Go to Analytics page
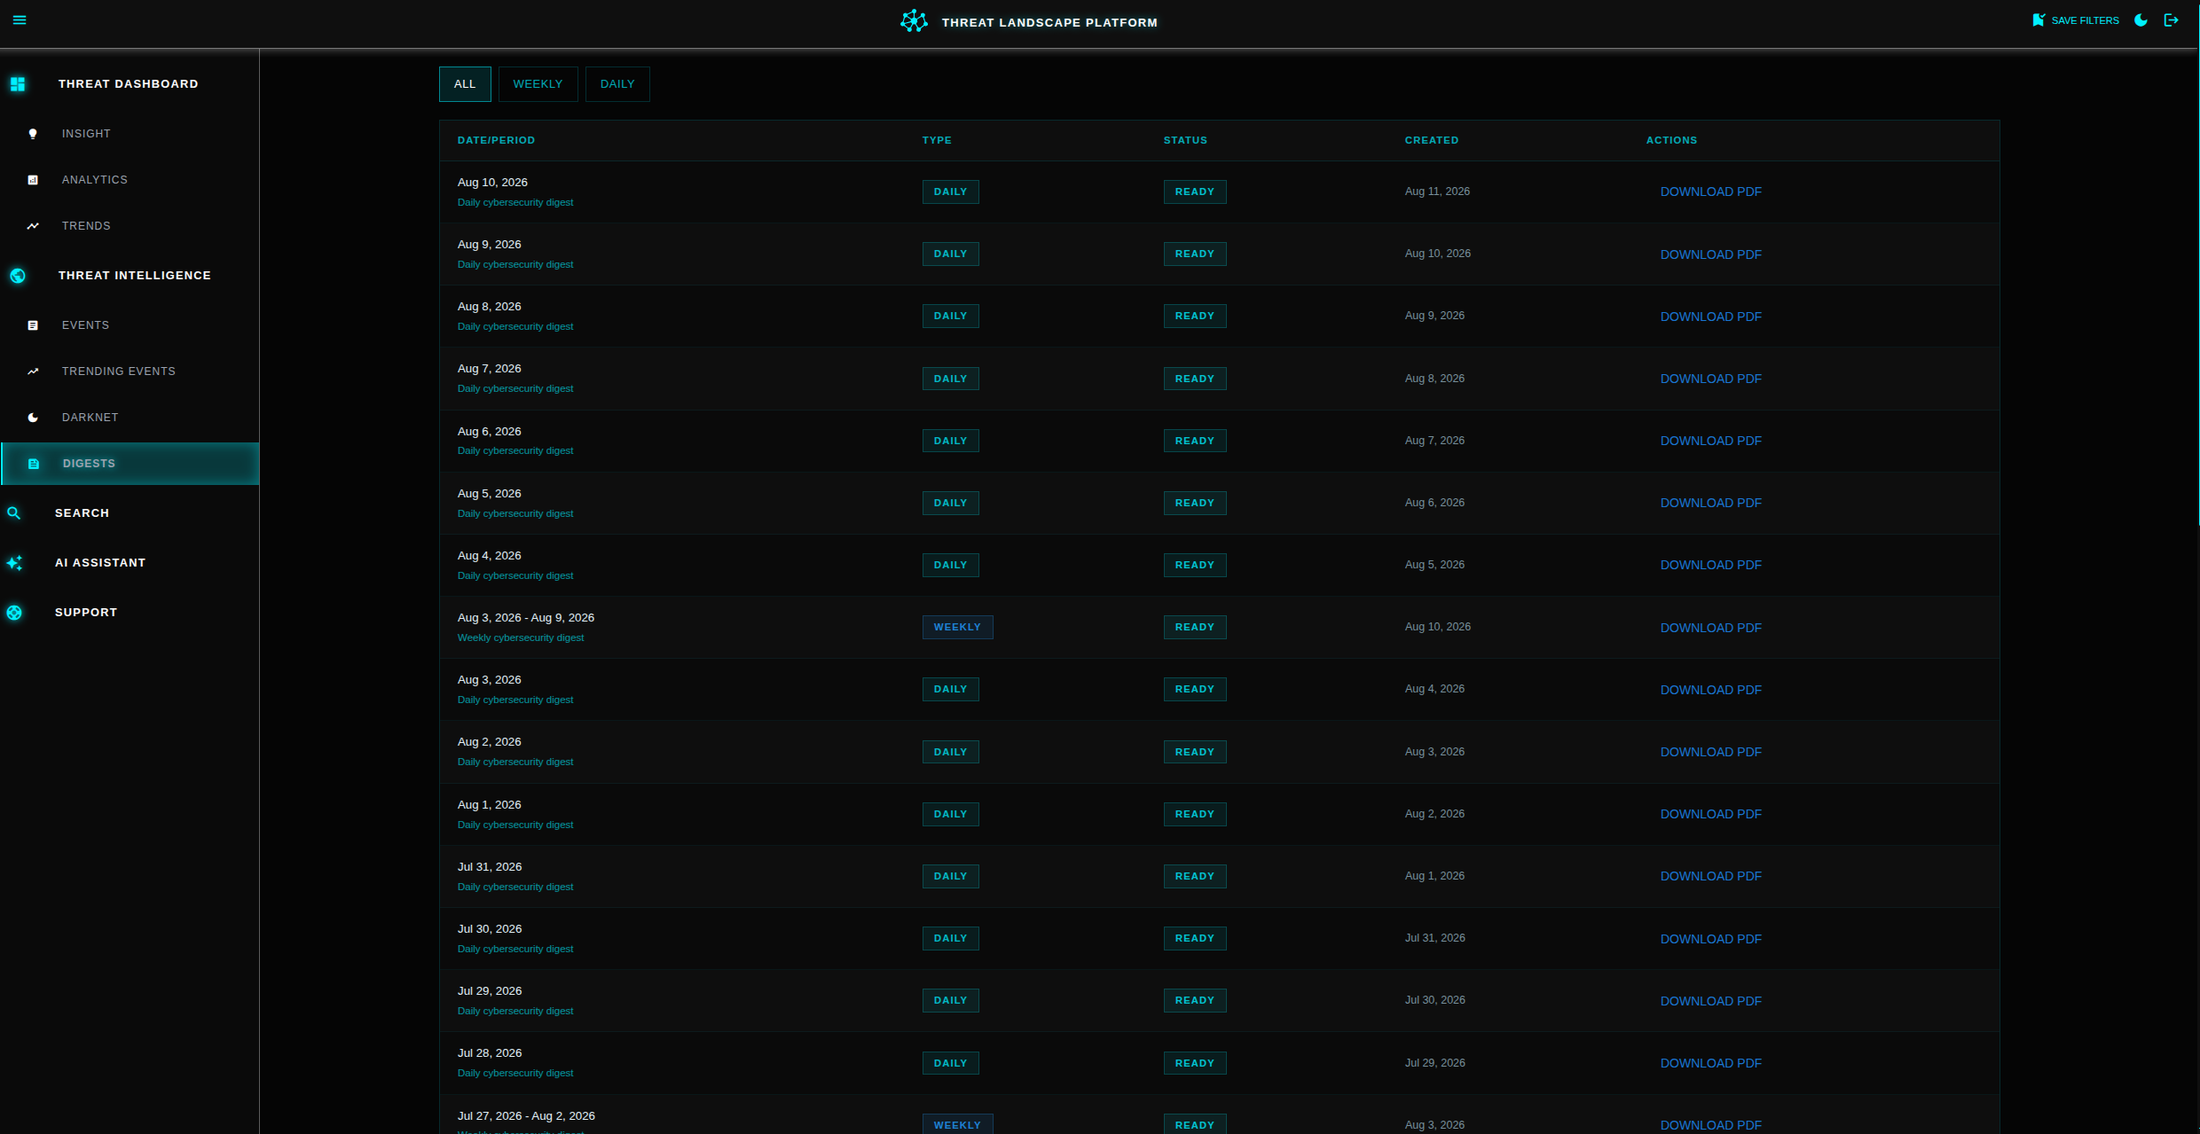This screenshot has height=1134, width=2200. (x=95, y=180)
